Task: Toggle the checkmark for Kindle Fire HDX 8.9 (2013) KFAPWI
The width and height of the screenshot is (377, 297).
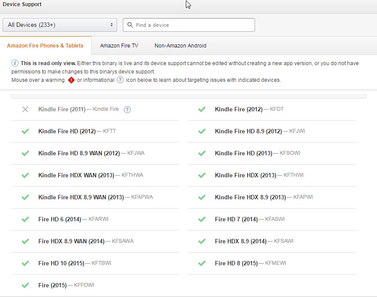Action: click(202, 197)
